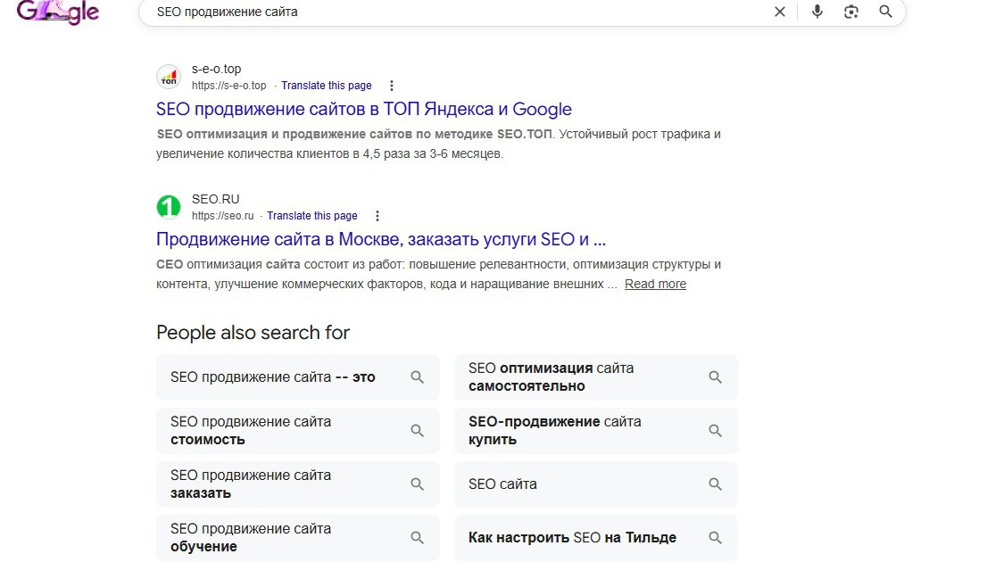Click magnifier on 'SEO оптимизация сайта самостоятельно' suggestion
The height and width of the screenshot is (579, 995).
coord(715,377)
